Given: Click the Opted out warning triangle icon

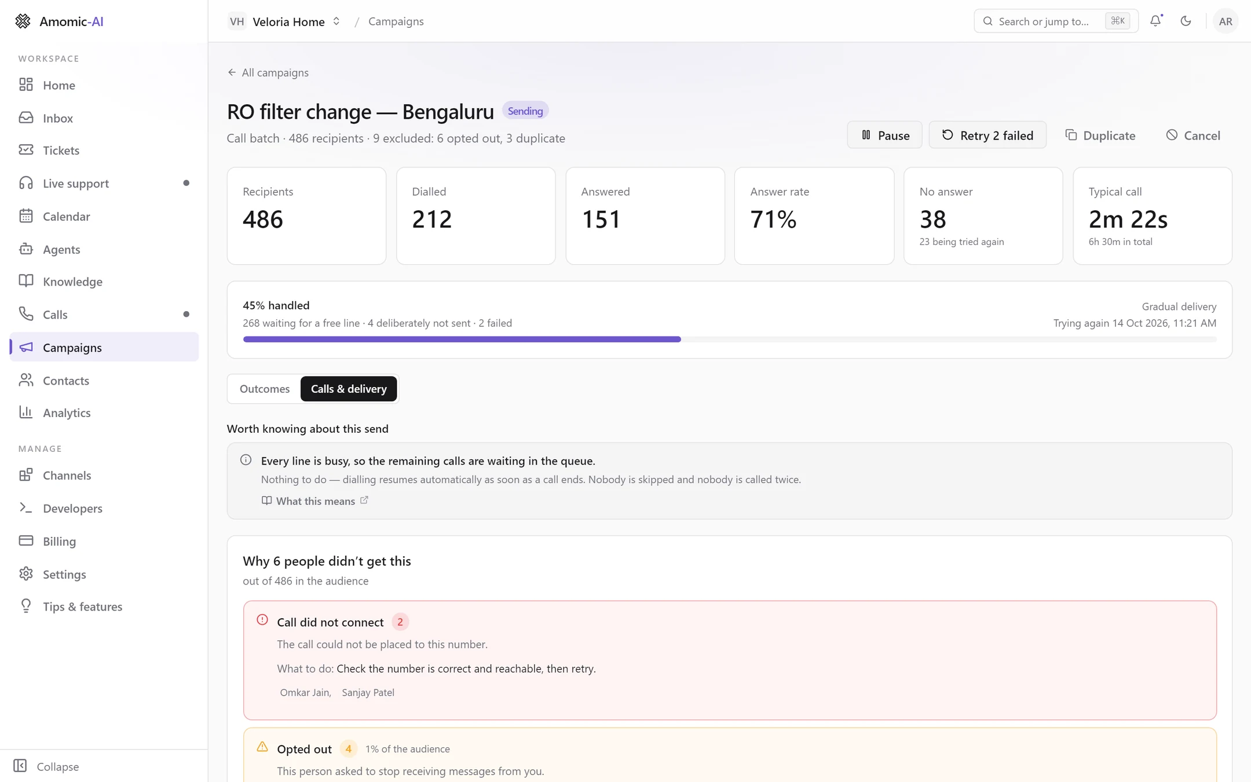Looking at the screenshot, I should coord(262,747).
